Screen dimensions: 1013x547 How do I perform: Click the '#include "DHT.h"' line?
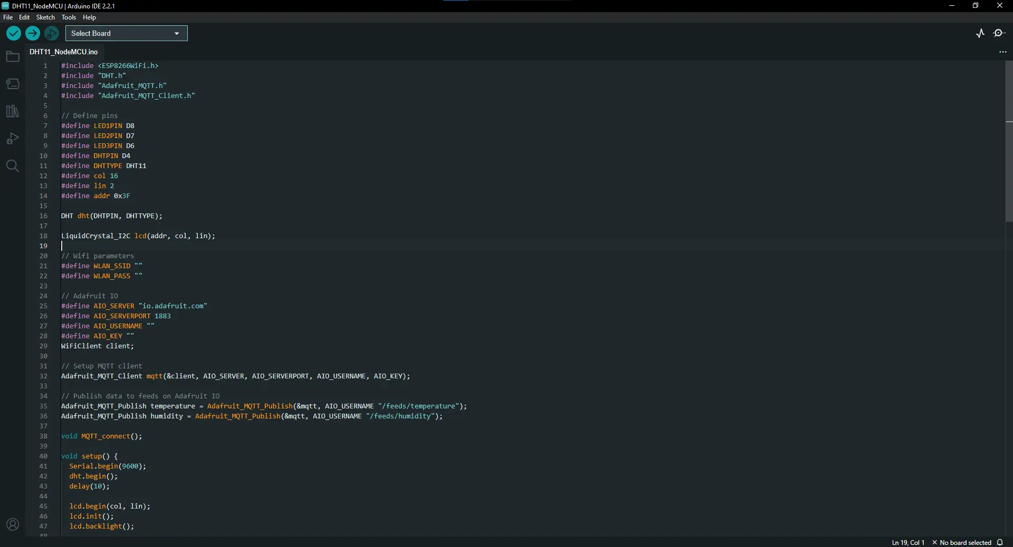pyautogui.click(x=93, y=76)
